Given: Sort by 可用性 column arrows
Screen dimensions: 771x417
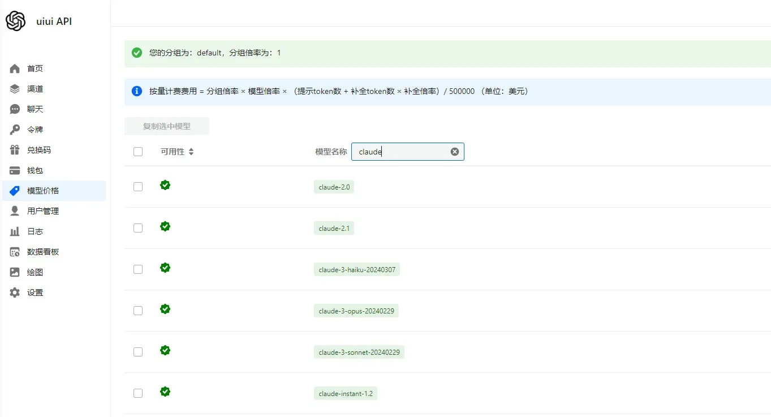Looking at the screenshot, I should tap(191, 152).
